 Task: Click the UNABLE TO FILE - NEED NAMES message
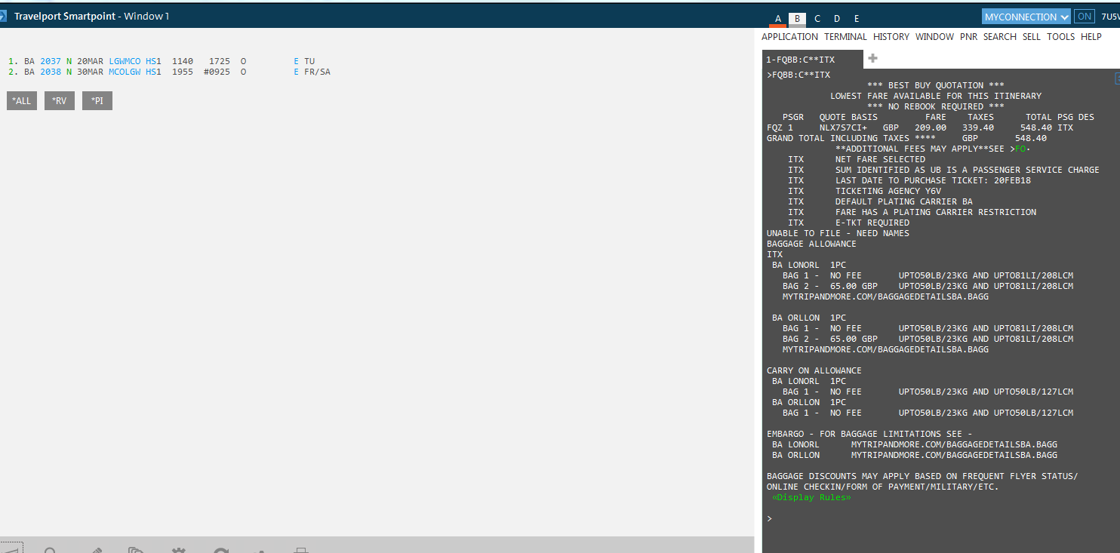pyautogui.click(x=838, y=233)
